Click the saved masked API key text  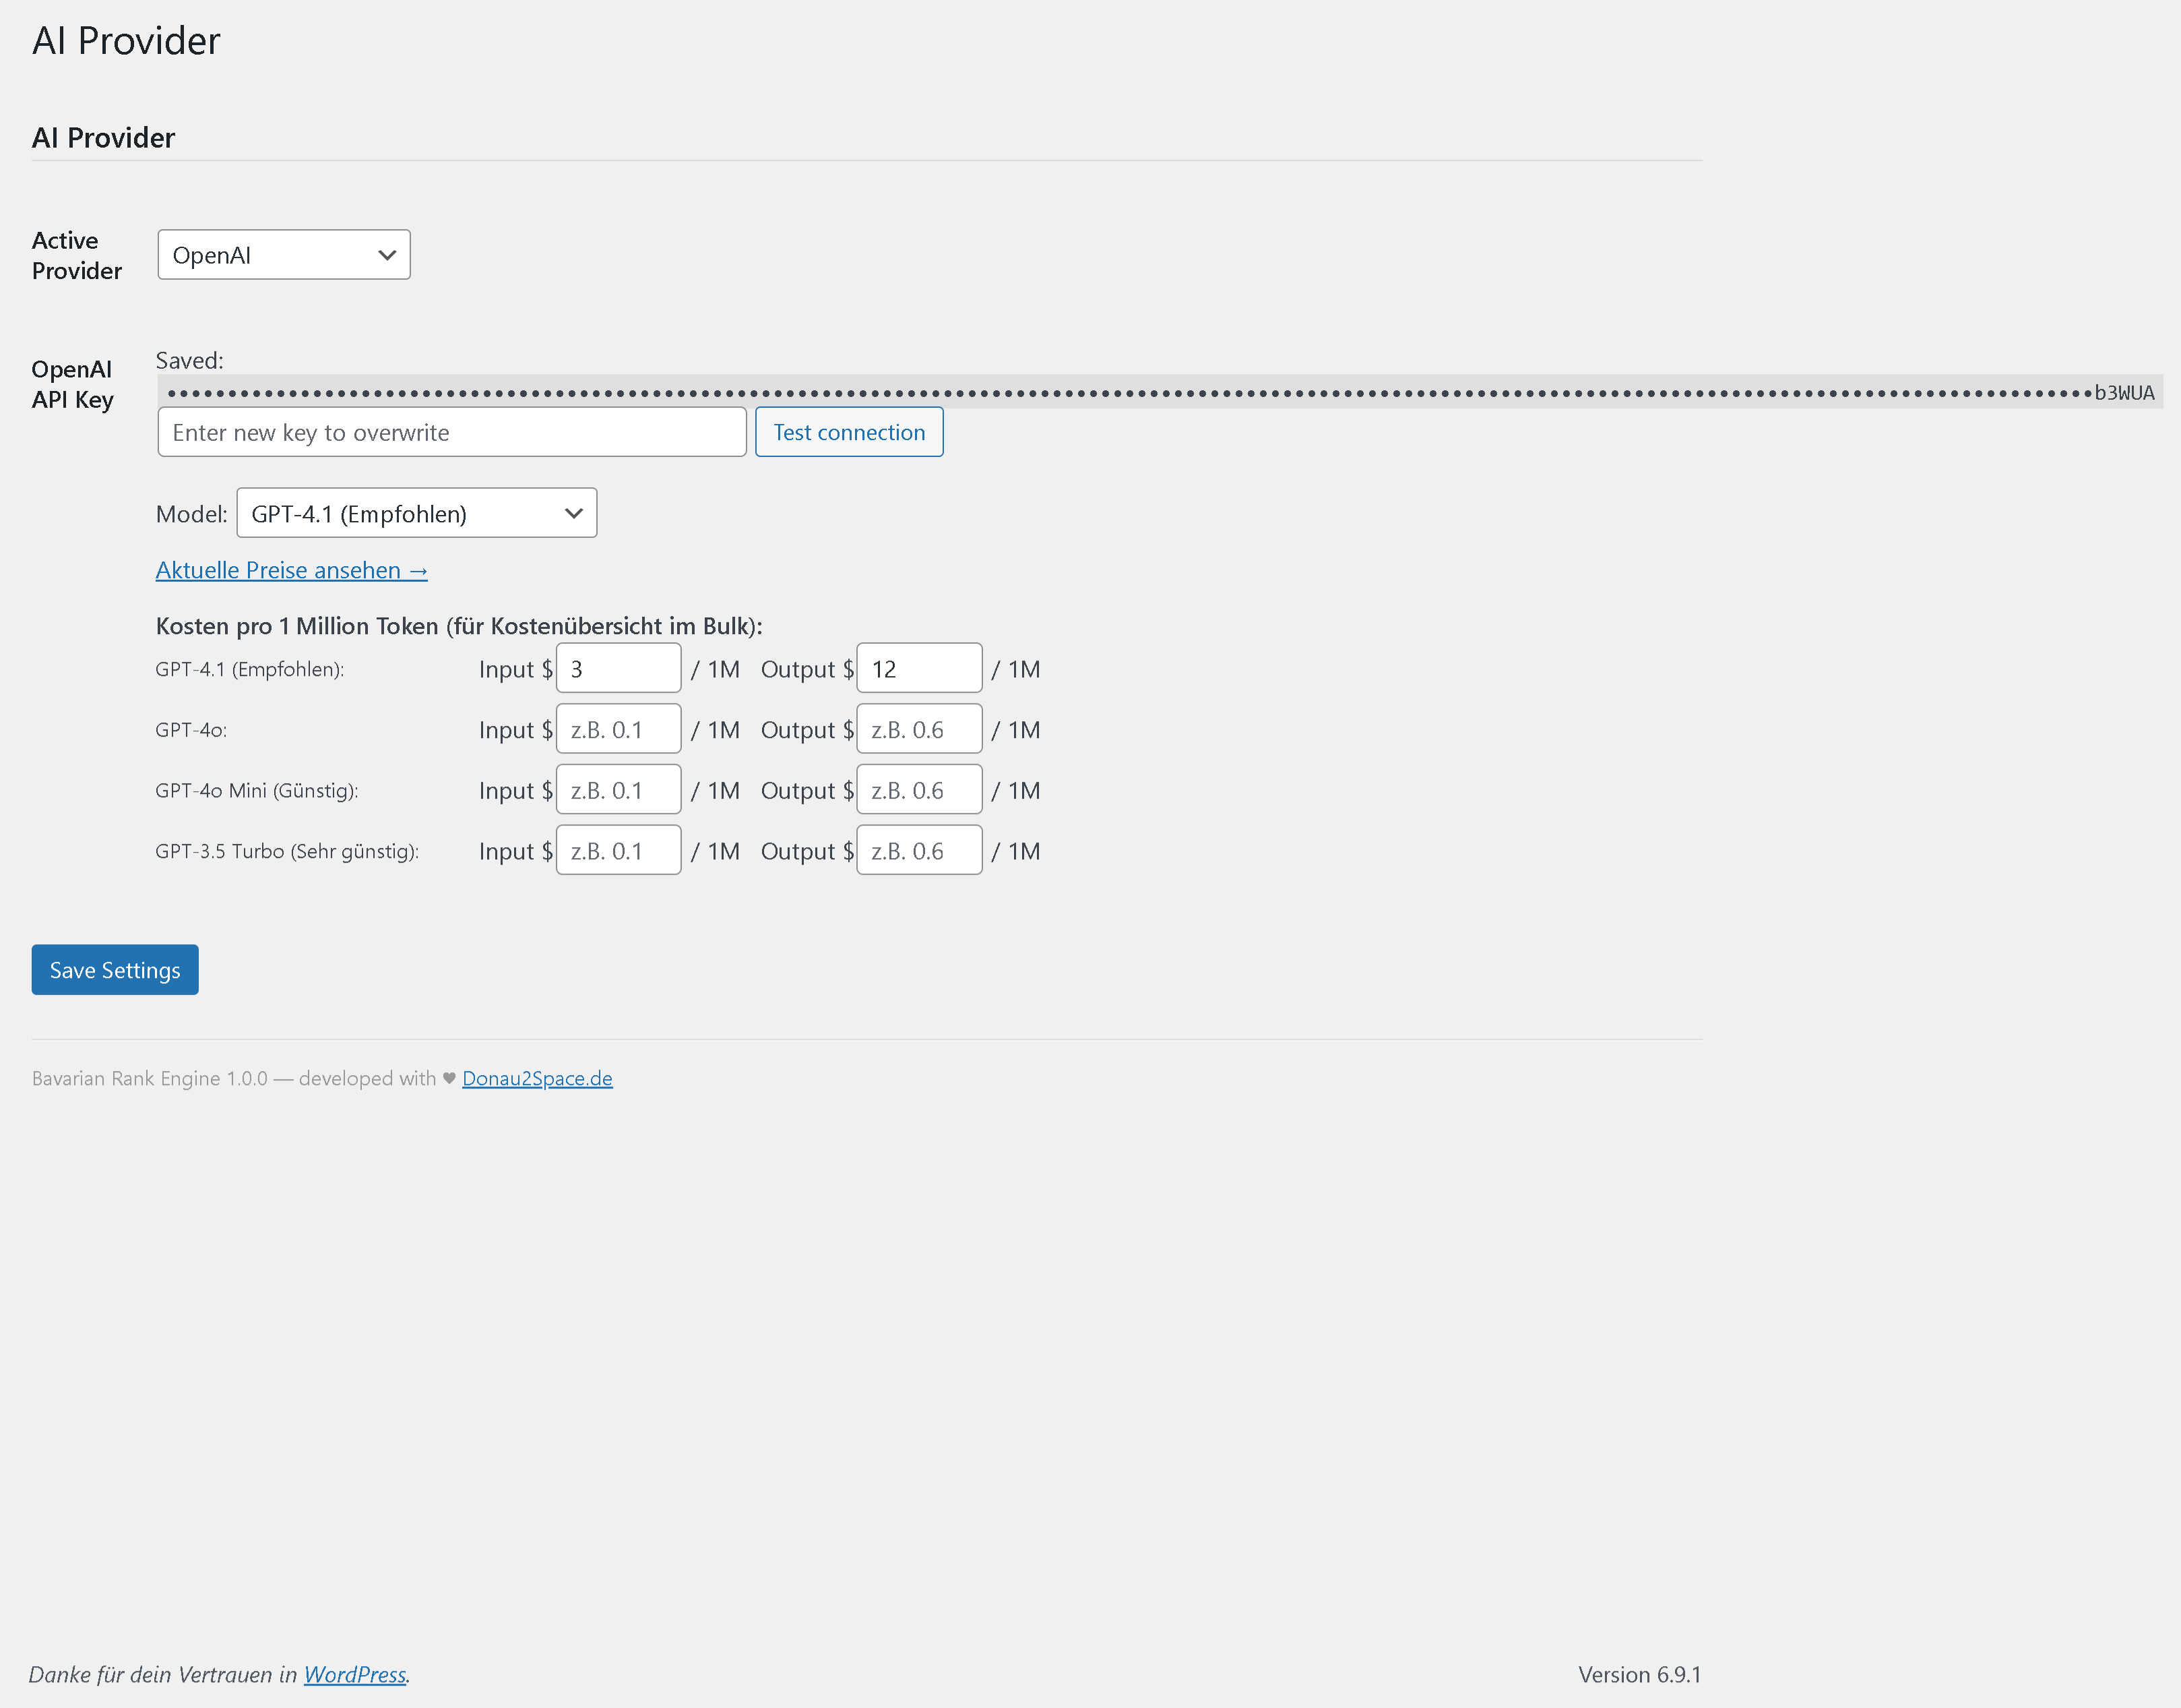1160,393
